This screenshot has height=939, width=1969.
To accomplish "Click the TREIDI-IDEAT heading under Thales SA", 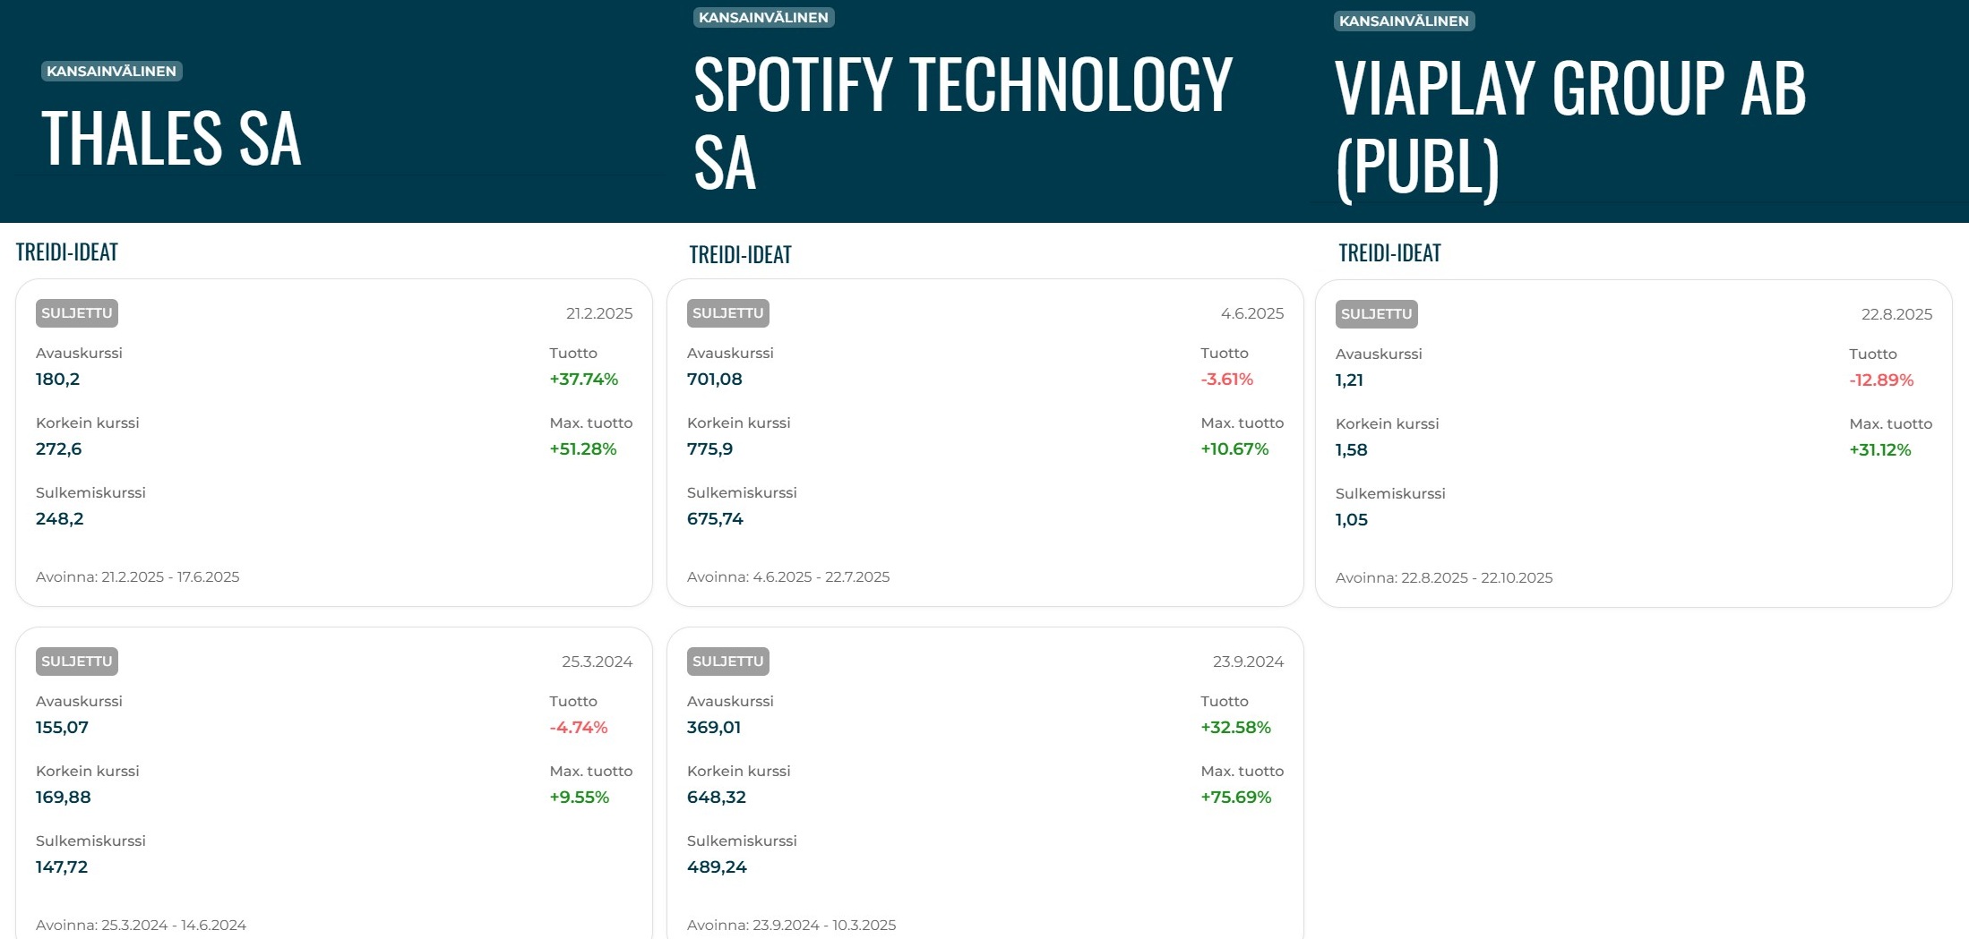I will click(x=67, y=252).
